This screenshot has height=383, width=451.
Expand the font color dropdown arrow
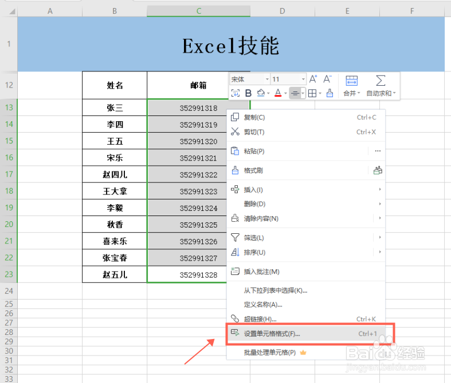(285, 93)
